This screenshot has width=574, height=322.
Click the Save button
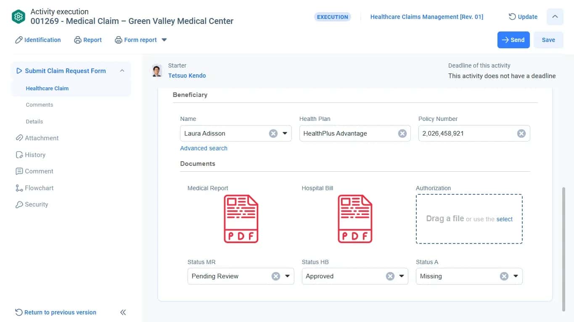pos(548,40)
